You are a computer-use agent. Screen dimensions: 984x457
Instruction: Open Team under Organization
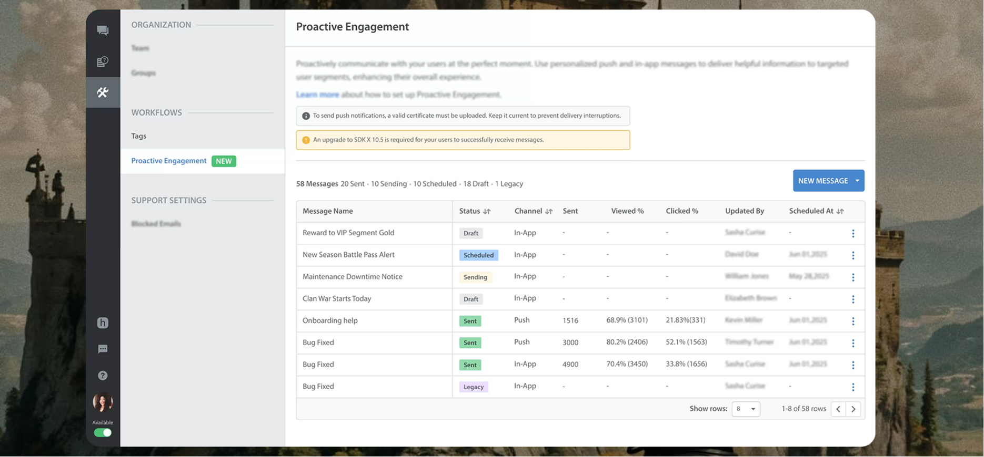coord(140,48)
